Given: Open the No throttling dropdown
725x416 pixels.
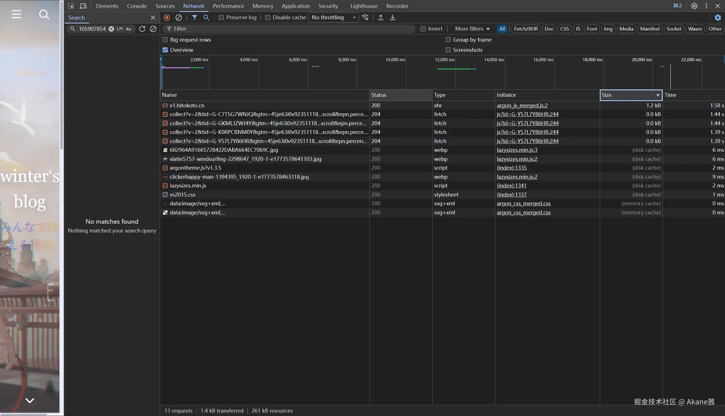Looking at the screenshot, I should coord(333,18).
